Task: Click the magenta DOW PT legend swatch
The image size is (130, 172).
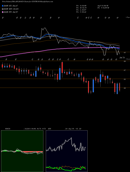Action: (x=3, y=12)
